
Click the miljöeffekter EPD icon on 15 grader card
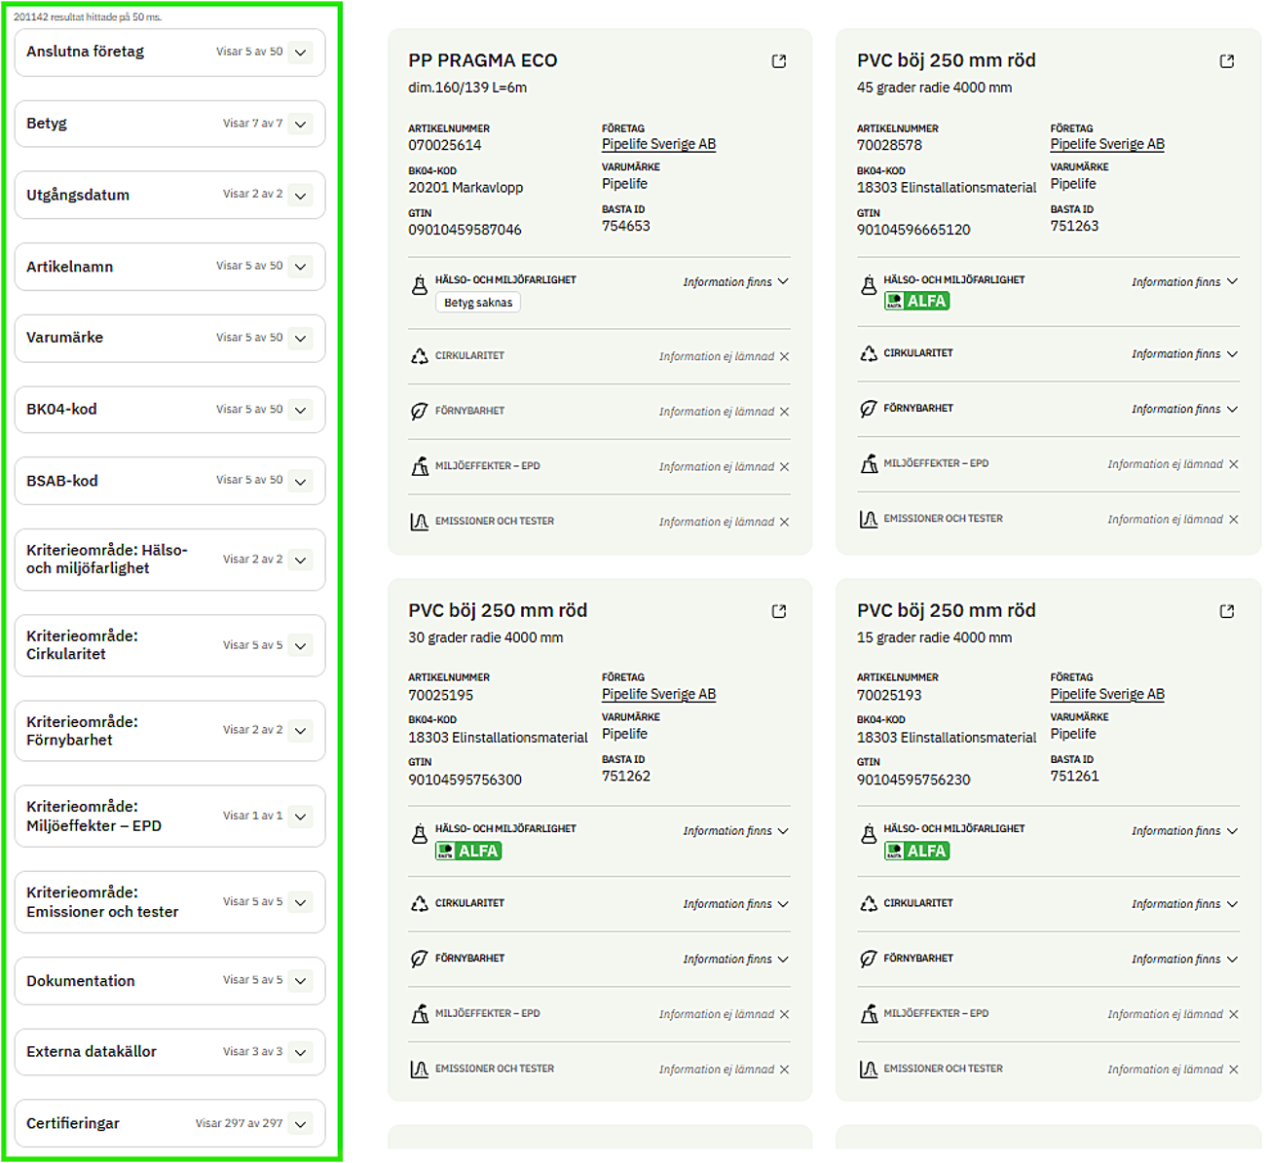coord(869,1014)
